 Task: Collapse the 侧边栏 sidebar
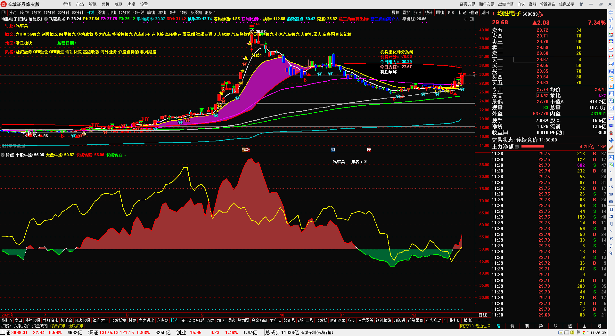point(483,326)
